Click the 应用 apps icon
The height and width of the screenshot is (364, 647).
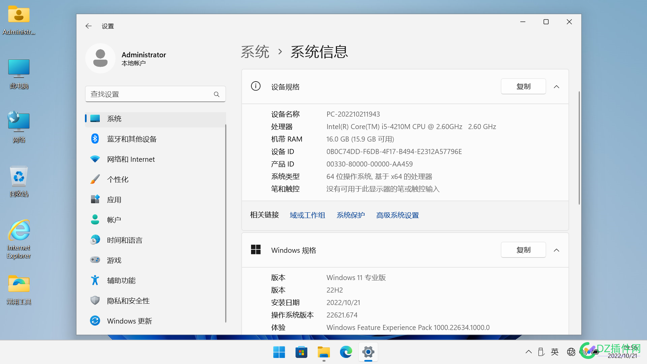click(x=95, y=200)
